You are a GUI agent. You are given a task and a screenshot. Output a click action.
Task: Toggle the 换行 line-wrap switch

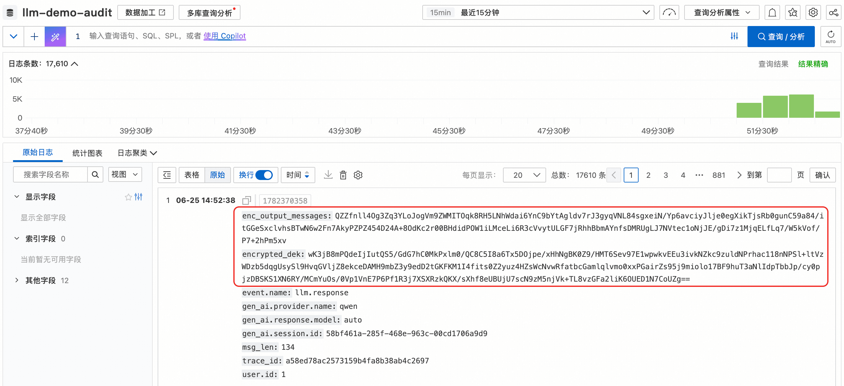264,175
